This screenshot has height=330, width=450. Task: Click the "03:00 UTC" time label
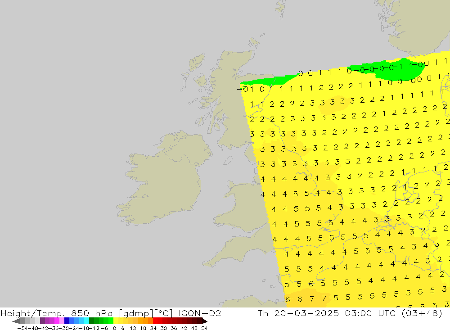coord(370,313)
